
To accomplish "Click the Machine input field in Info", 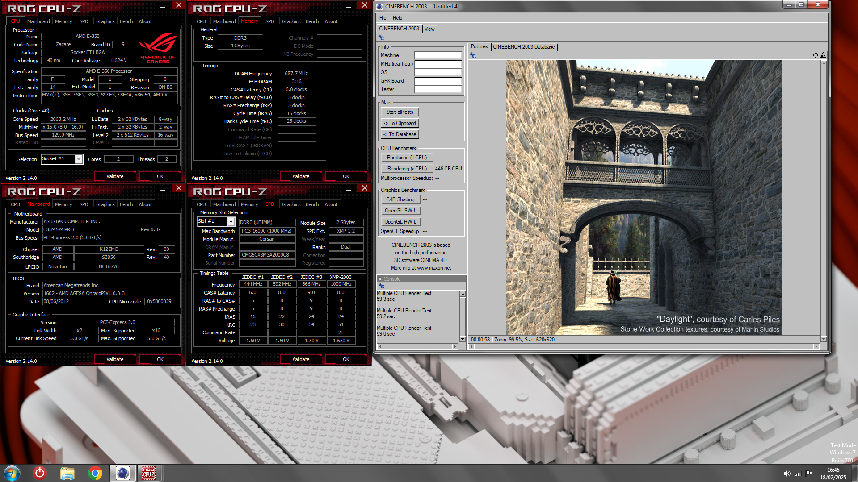I will tap(438, 55).
